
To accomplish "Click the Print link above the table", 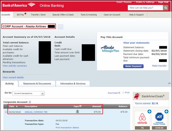I will (127, 93).
